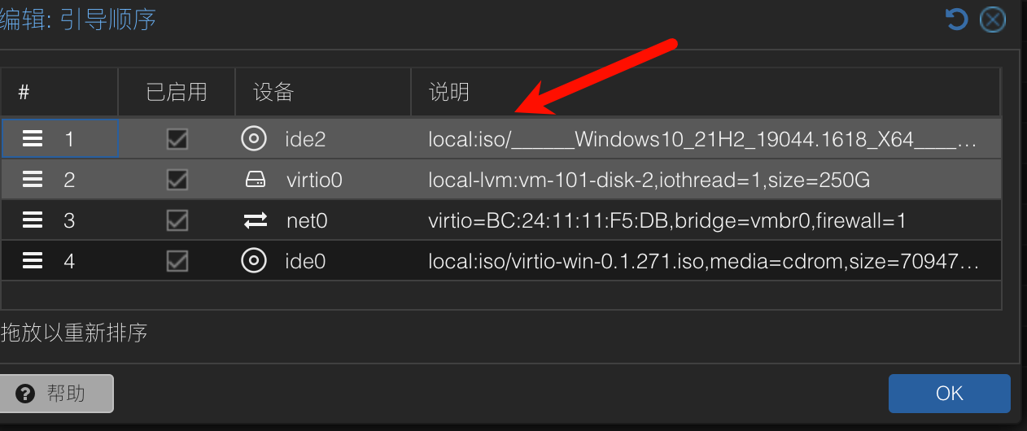Viewport: 1027px width, 431px height.
Task: Toggle the enabled checkbox for ide2
Action: click(177, 139)
